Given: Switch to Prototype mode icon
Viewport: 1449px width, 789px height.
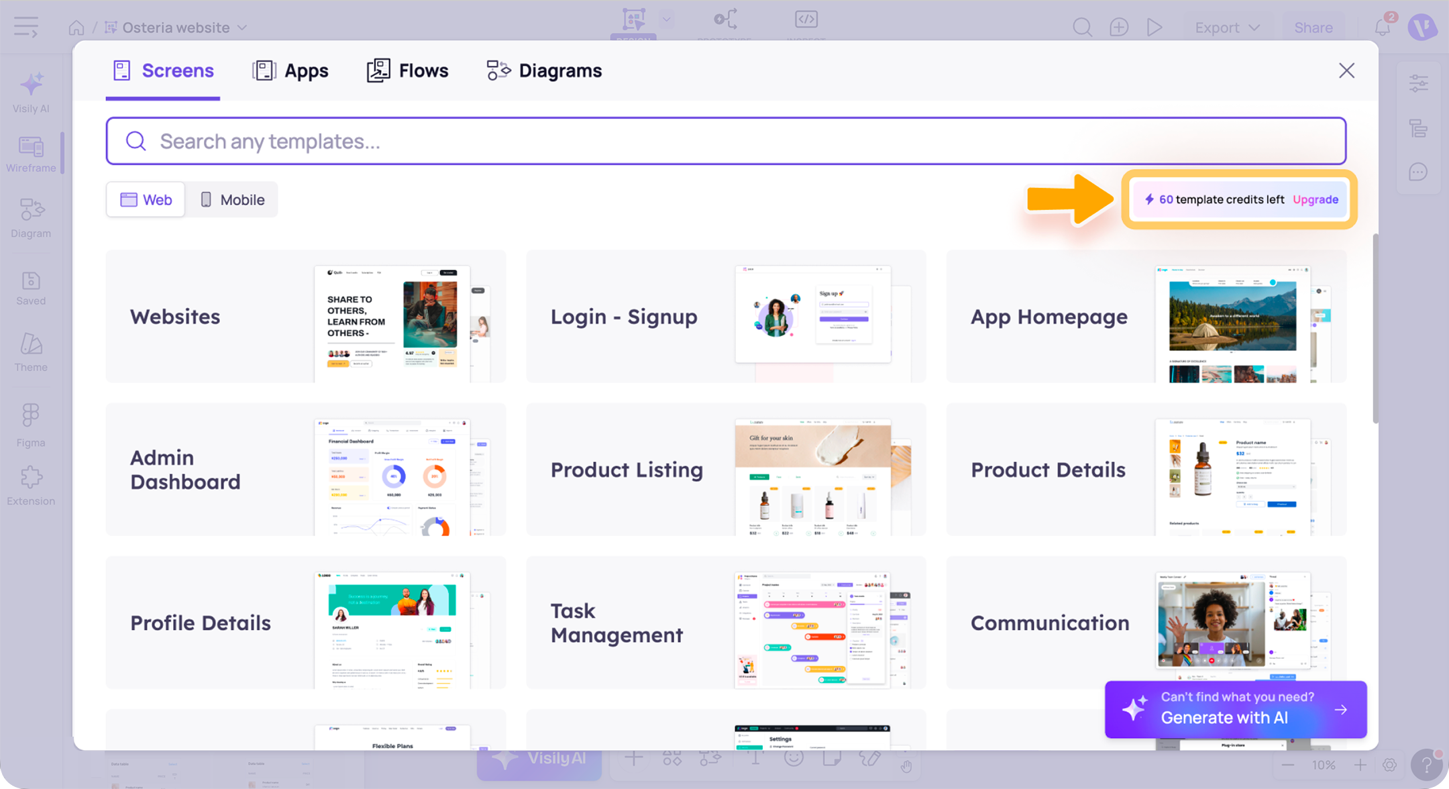Looking at the screenshot, I should [725, 19].
